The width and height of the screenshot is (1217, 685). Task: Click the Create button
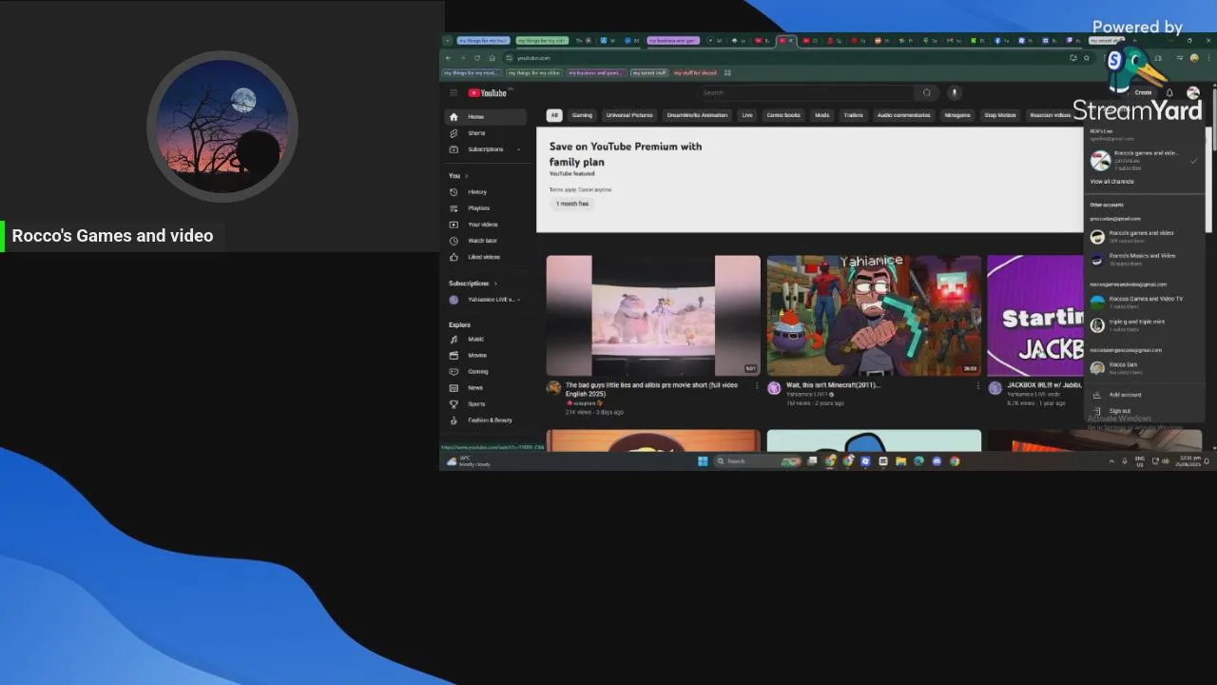pos(1143,92)
